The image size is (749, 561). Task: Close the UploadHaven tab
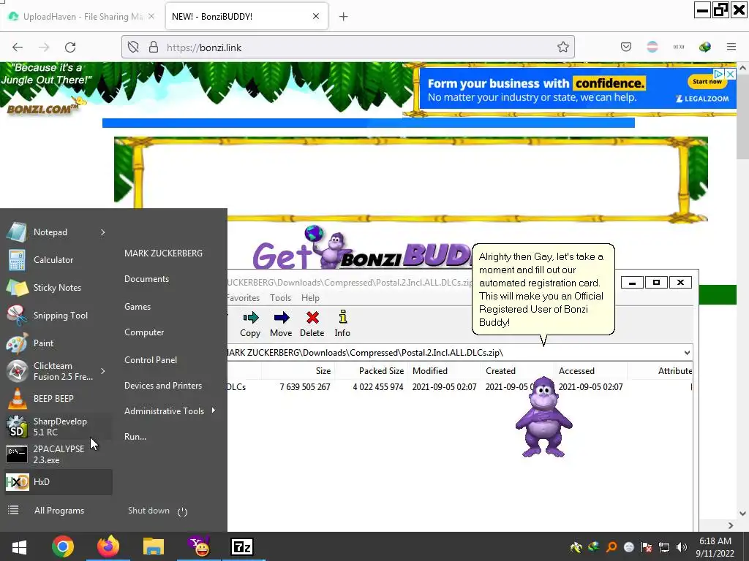[x=151, y=16]
